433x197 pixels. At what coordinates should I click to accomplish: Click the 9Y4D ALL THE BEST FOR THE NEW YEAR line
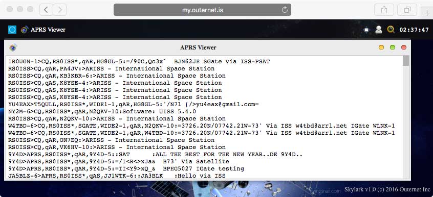[x=156, y=155]
